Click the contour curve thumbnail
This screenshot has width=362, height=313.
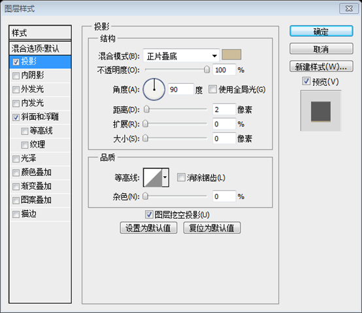153,177
